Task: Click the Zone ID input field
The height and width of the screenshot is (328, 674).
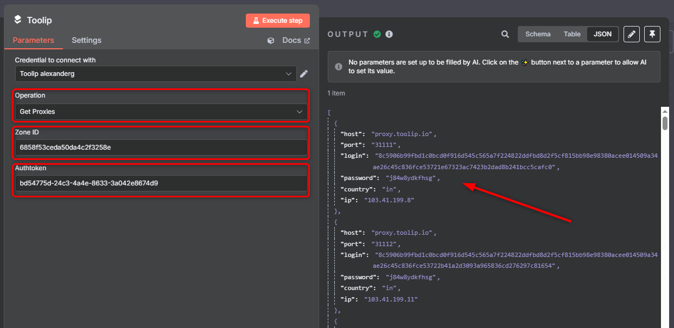Action: [161, 147]
